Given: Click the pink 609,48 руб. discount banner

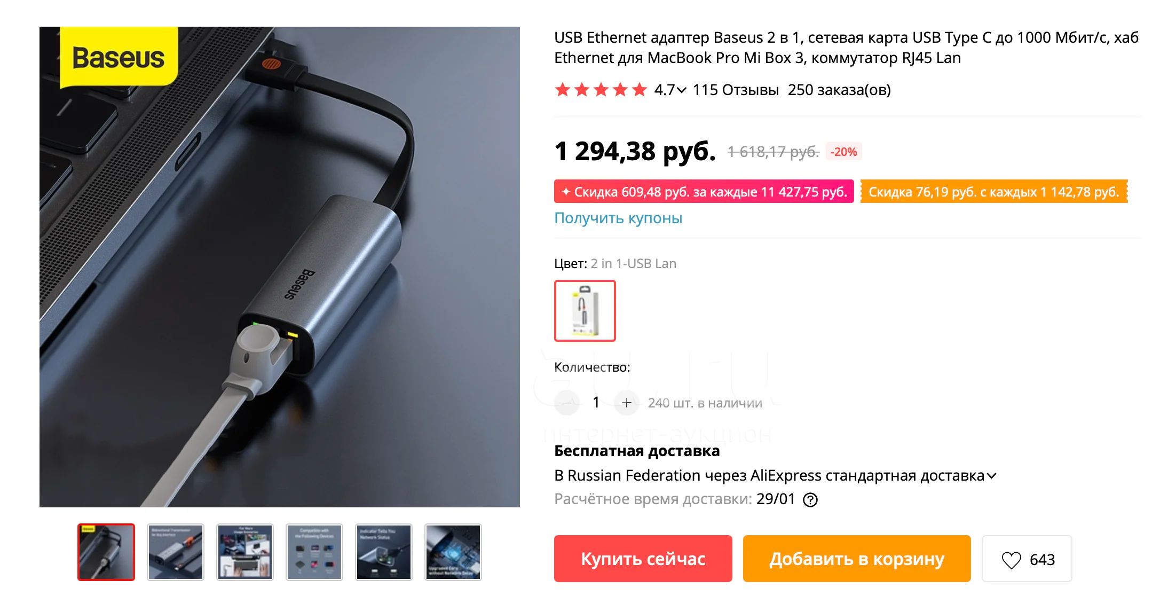Looking at the screenshot, I should [x=704, y=192].
